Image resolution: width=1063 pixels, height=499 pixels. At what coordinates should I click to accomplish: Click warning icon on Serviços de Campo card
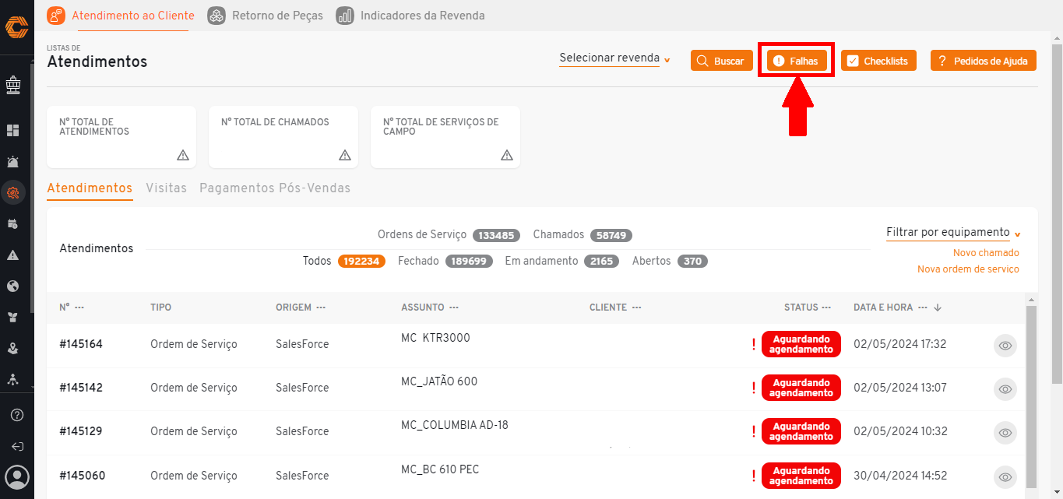[x=507, y=155]
